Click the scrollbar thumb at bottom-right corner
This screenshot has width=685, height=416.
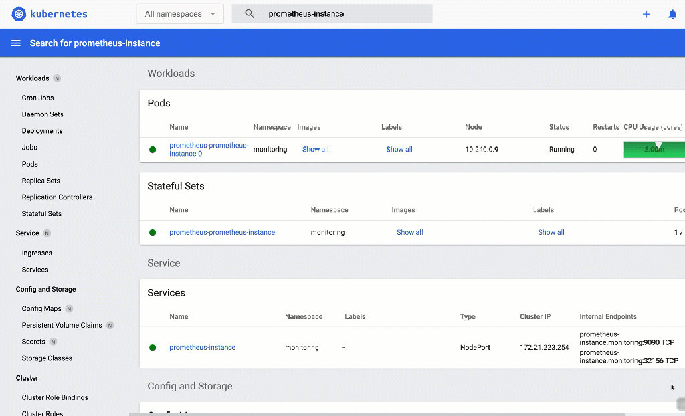pos(680,404)
